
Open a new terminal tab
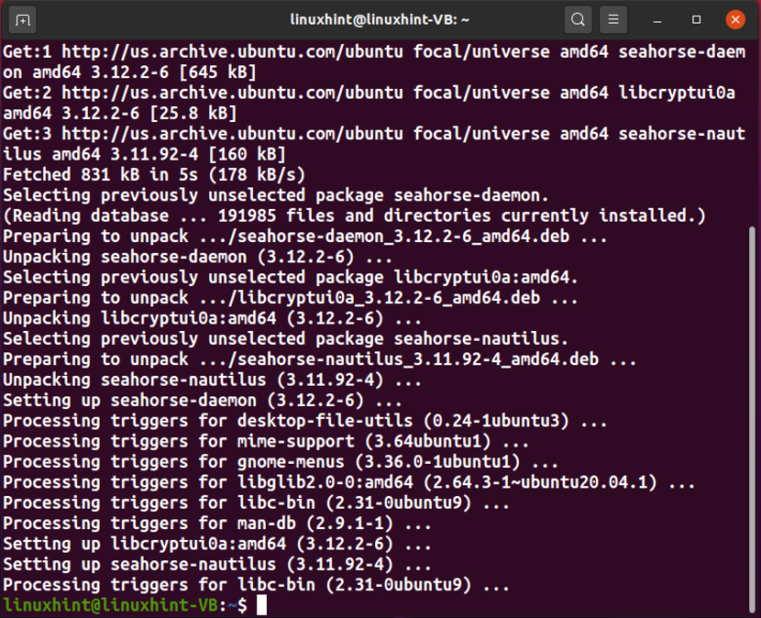(x=22, y=20)
